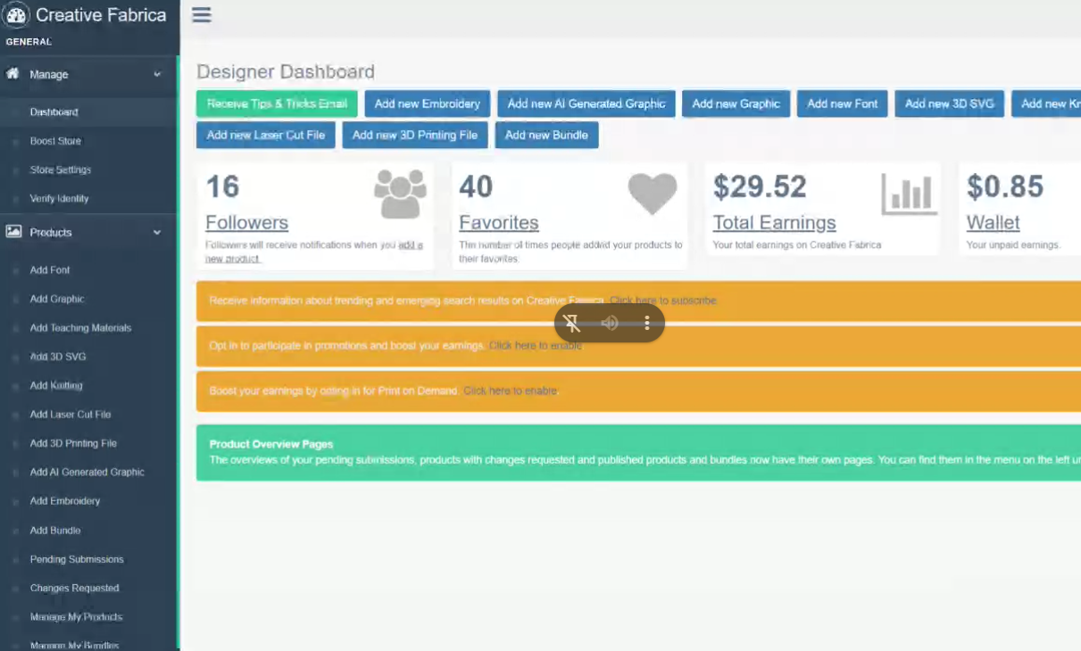
Task: Click the Add new Bundle button
Action: [x=546, y=136]
